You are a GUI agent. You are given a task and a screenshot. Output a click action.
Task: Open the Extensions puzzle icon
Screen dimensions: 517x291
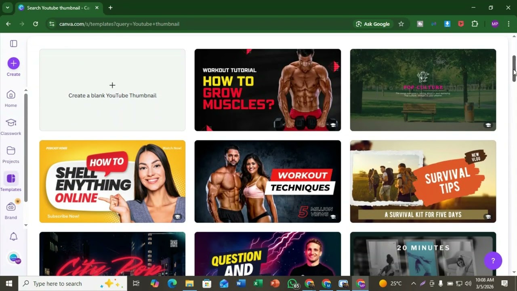[475, 24]
